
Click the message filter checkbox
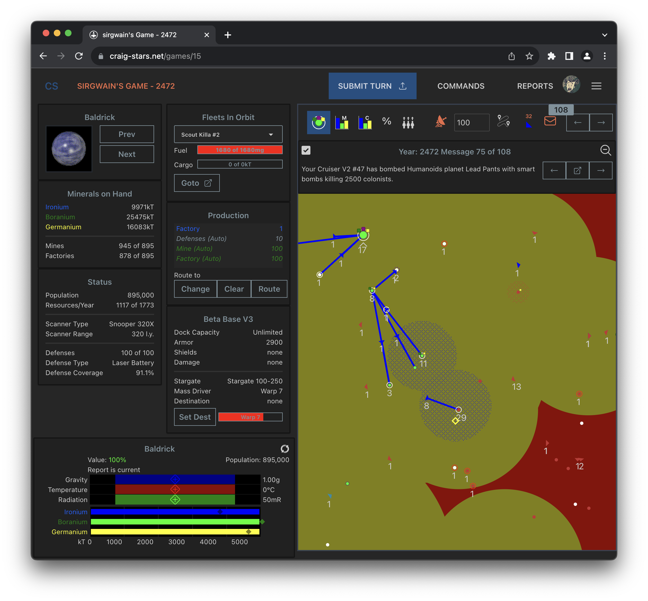(306, 150)
